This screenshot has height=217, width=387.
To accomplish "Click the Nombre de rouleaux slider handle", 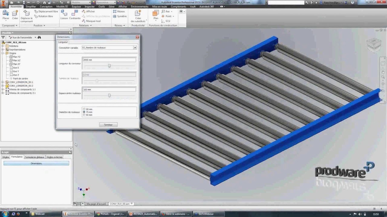I will point(97,80).
